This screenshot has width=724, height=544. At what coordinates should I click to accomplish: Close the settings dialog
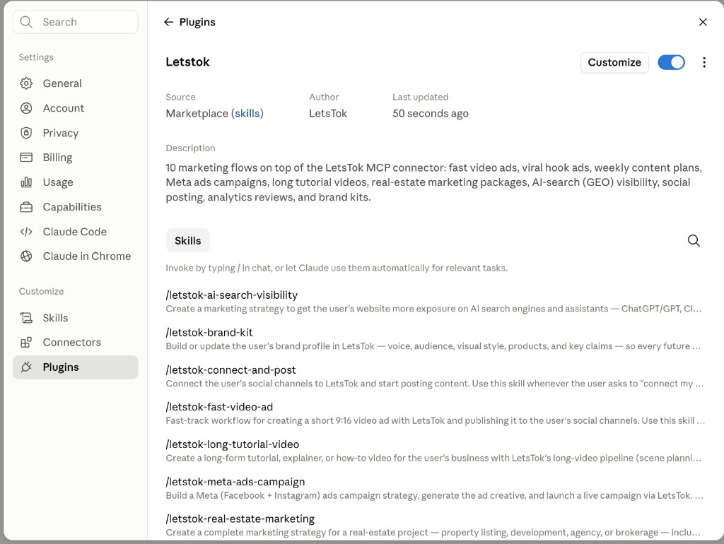pos(703,22)
